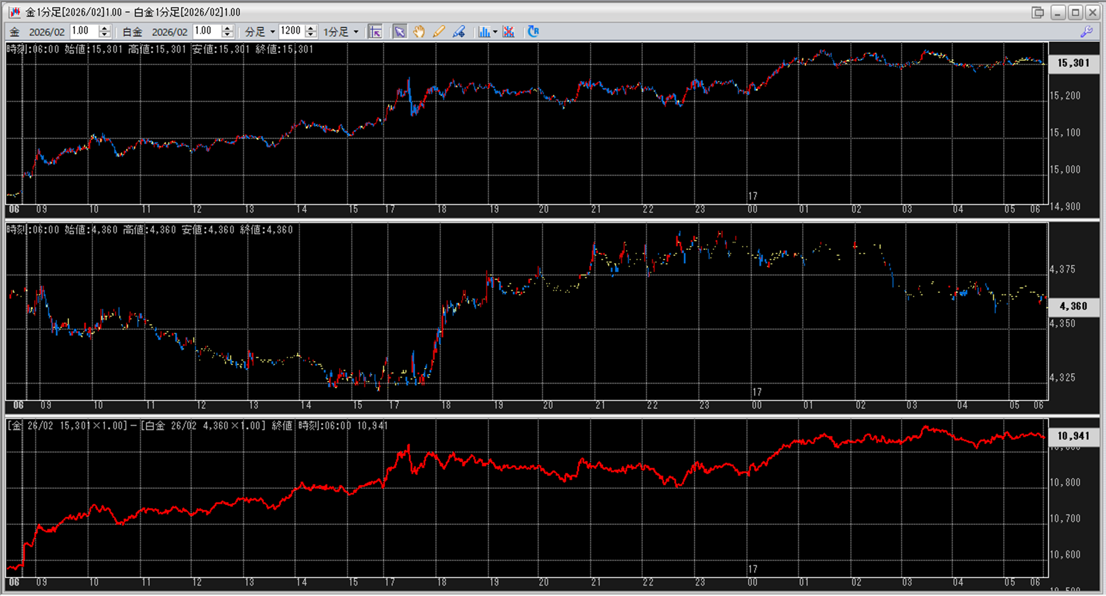The width and height of the screenshot is (1106, 596).
Task: Click the 1200 bar count field
Action: (x=291, y=31)
